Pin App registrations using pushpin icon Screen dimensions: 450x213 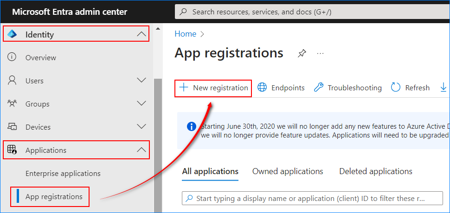coord(302,53)
